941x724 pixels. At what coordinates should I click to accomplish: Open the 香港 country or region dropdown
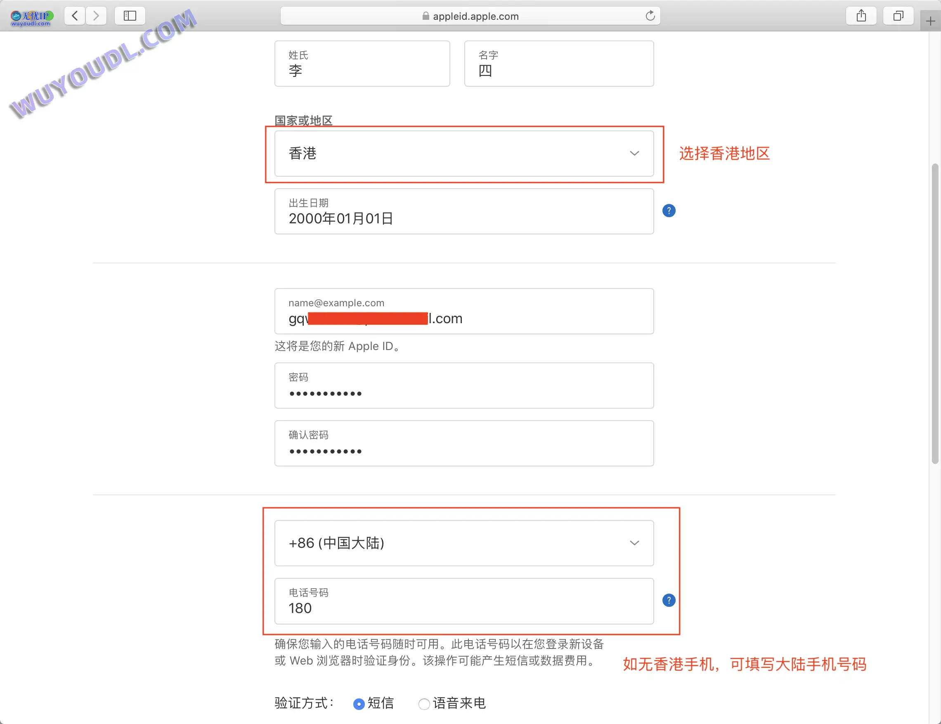point(464,154)
